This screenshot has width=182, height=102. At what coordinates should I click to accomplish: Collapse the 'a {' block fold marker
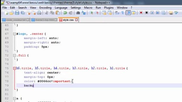[x=15, y=99]
